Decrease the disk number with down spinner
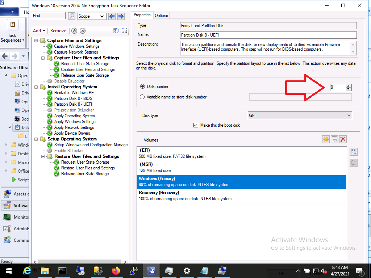 pos(348,89)
